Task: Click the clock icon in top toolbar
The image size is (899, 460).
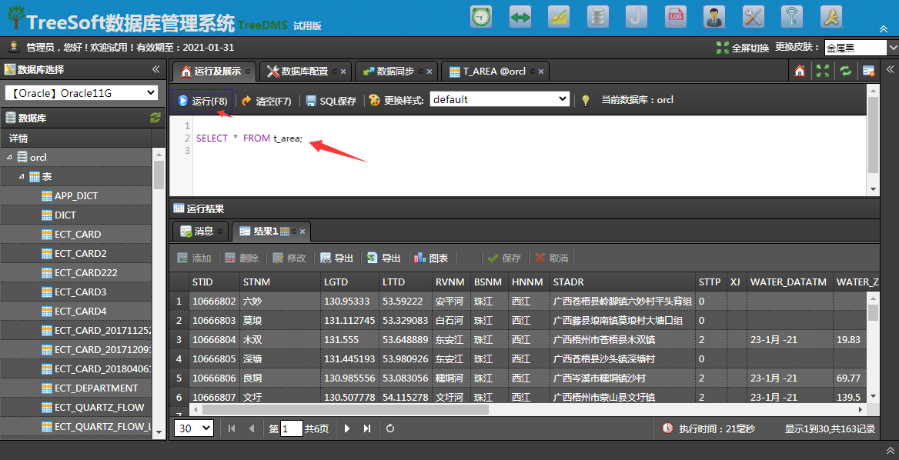Action: [x=481, y=17]
